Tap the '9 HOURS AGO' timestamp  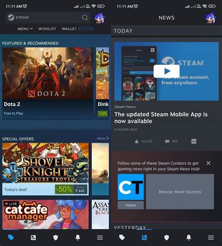126,130
